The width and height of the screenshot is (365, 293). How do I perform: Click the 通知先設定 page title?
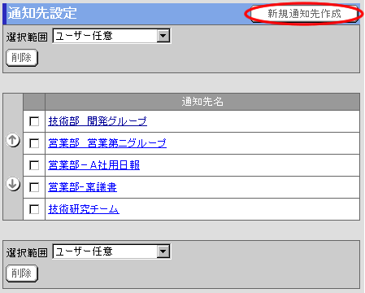[42, 13]
